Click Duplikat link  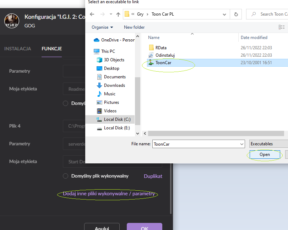[153, 176]
